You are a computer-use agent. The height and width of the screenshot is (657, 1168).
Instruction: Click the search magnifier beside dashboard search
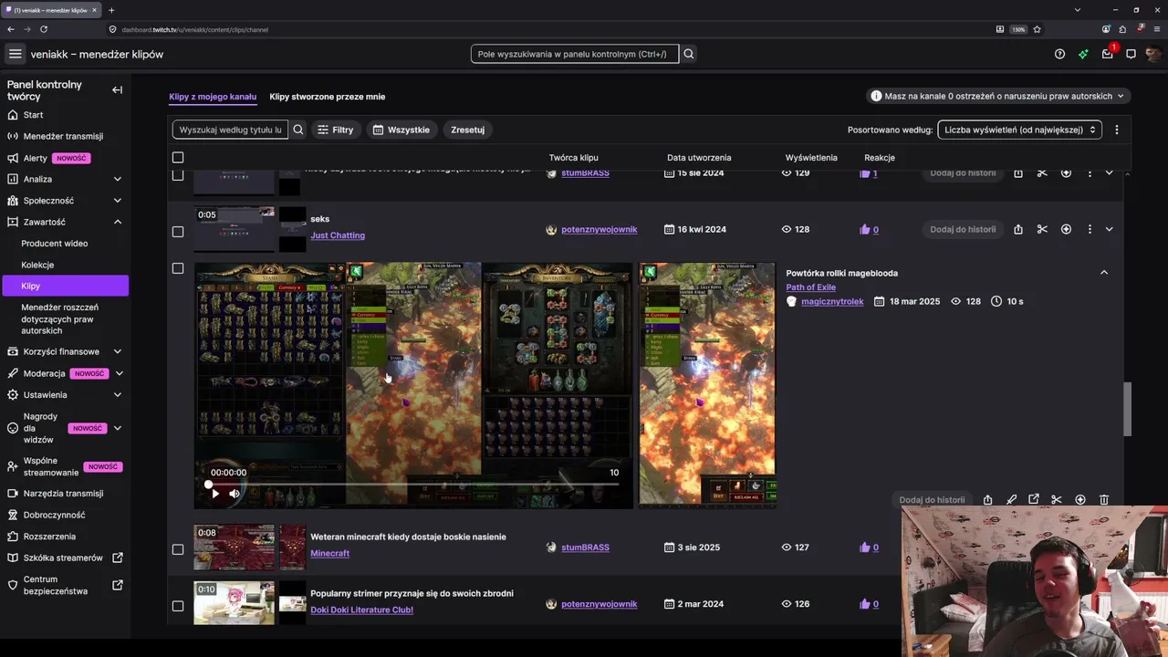pyautogui.click(x=689, y=54)
